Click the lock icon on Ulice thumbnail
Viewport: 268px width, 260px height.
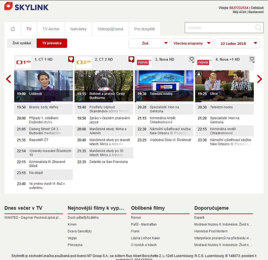pos(199,74)
